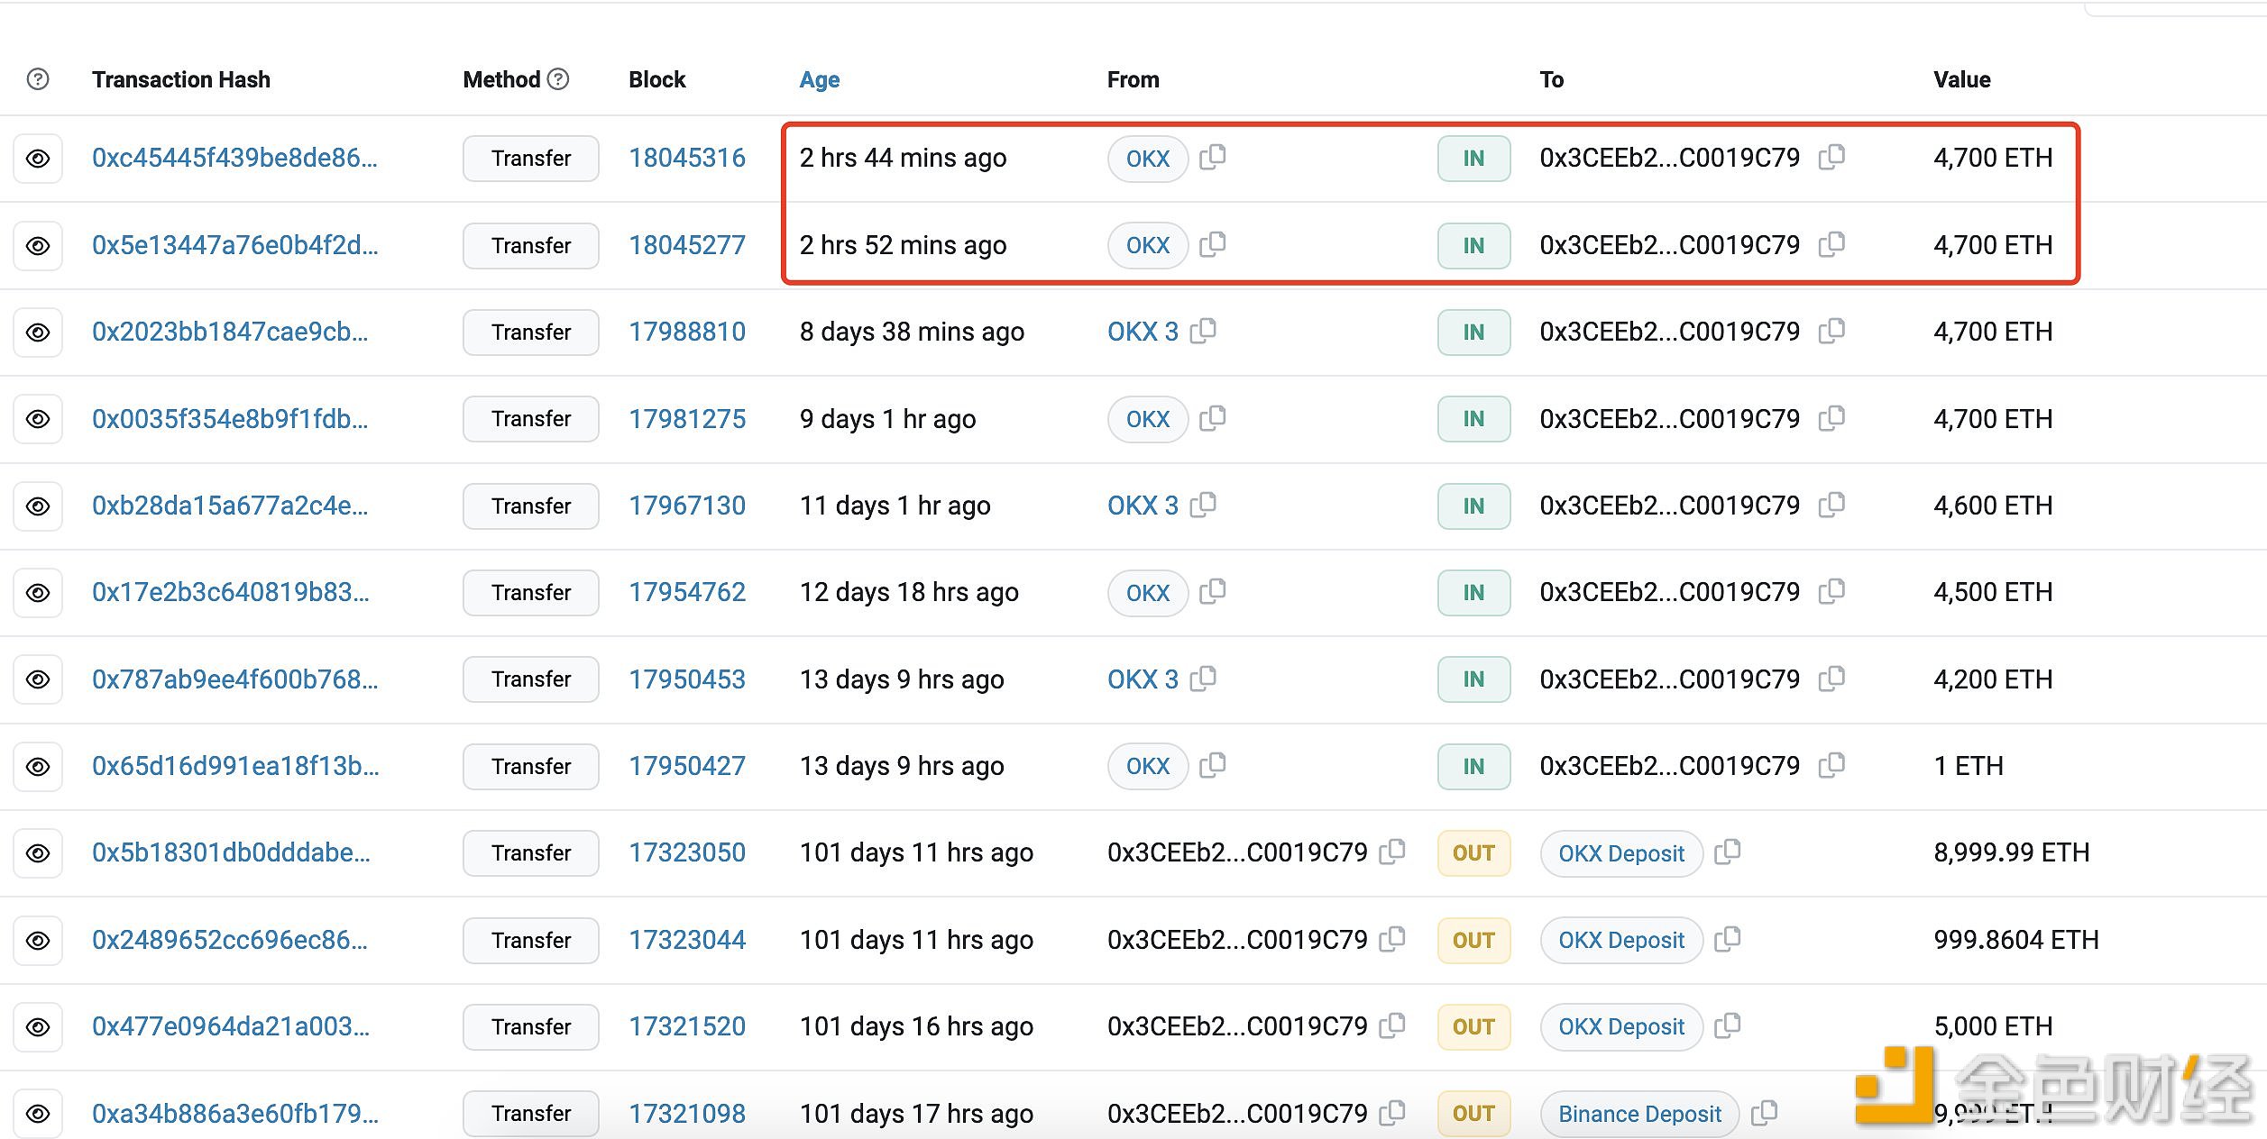Click Transfer method in block 18045316 row
Viewport: 2267px width, 1139px height.
pos(531,159)
